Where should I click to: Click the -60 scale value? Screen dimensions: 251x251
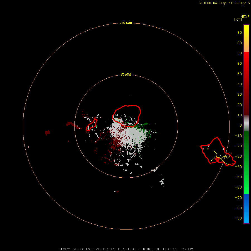[238, 187]
